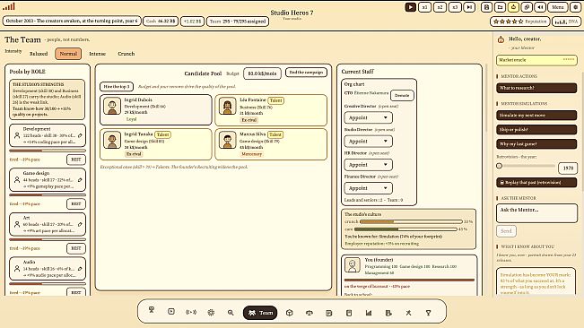Viewport: 584px width, 328px height.
Task: Click Simulate my next move
Action: [x=536, y=116]
